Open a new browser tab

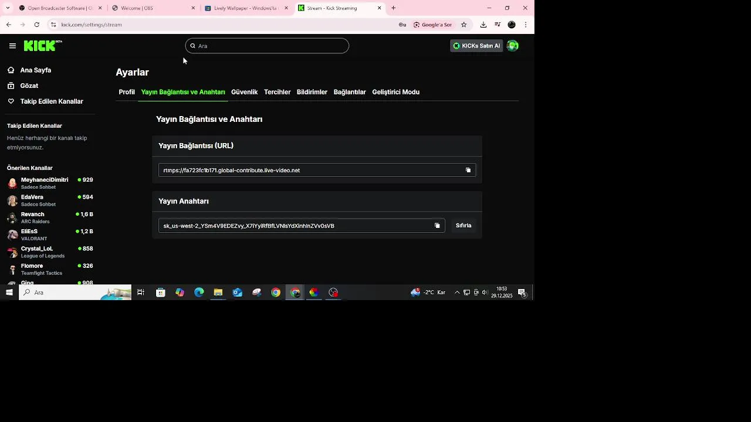click(x=393, y=8)
